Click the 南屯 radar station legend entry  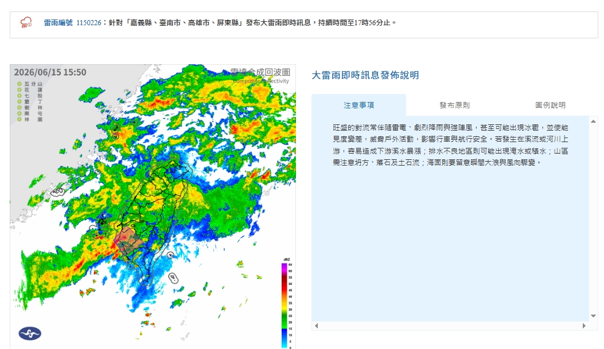click(x=30, y=113)
